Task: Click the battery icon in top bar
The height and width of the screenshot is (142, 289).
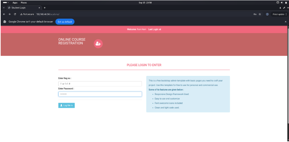Action: point(286,3)
